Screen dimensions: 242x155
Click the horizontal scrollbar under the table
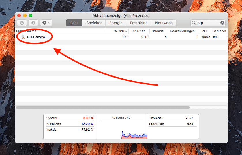(x=103, y=108)
